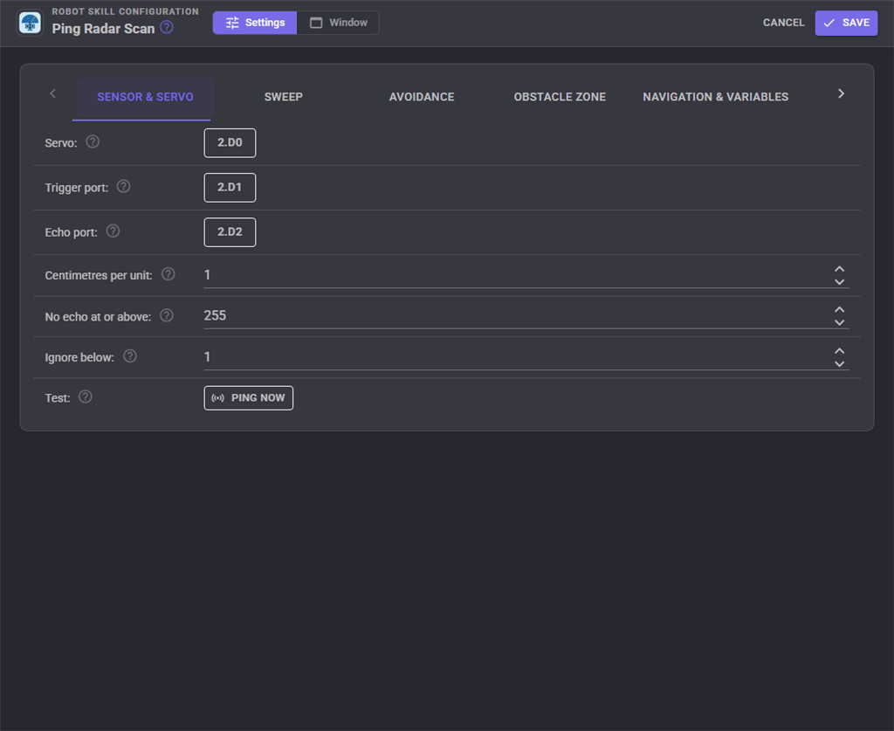Show help for the Servo setting
The width and height of the screenshot is (894, 731).
pyautogui.click(x=93, y=141)
